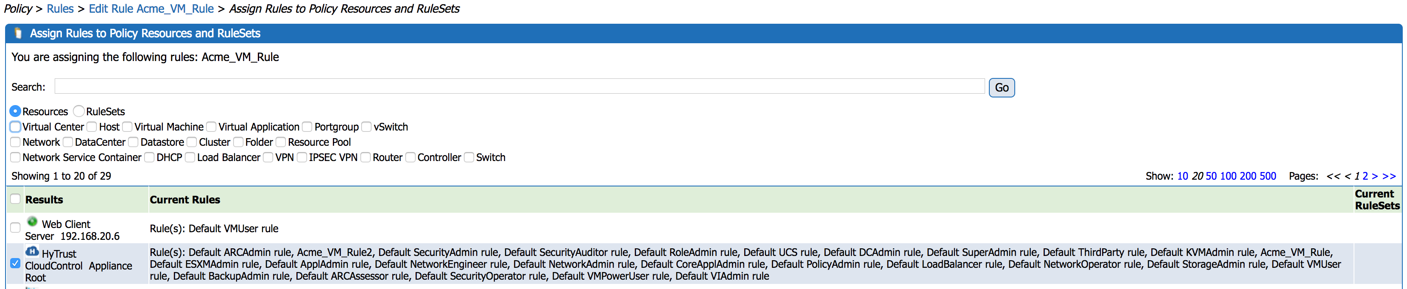Open Edit Rule Acme_VM_Rule breadcrumb link
Viewport: 1407px width, 289px height.
(151, 9)
